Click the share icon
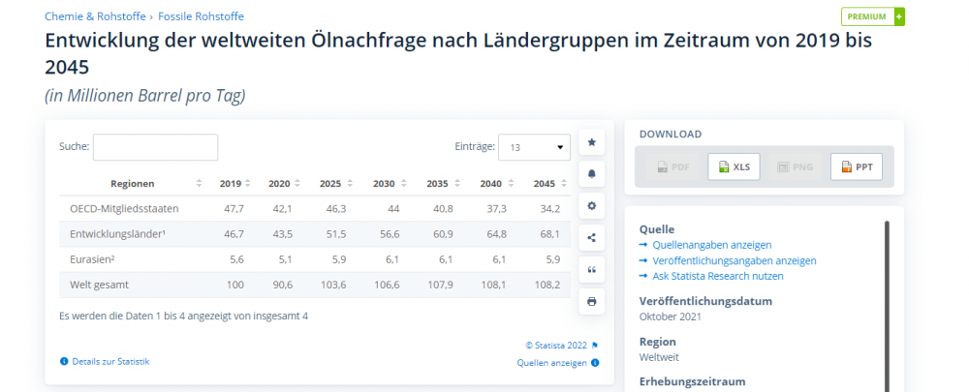The width and height of the screenshot is (969, 392). coord(591,238)
